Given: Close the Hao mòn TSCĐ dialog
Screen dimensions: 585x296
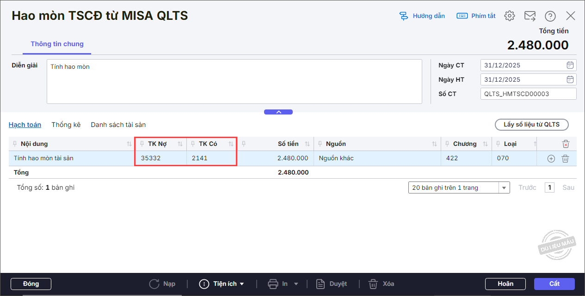Looking at the screenshot, I should coord(571,16).
